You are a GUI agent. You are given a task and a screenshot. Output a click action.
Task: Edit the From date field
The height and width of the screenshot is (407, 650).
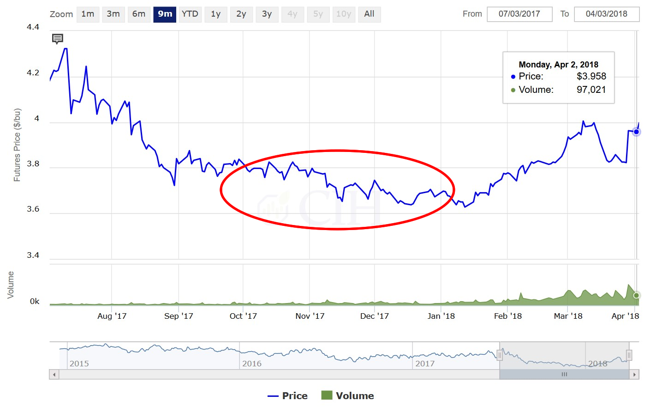(x=519, y=14)
